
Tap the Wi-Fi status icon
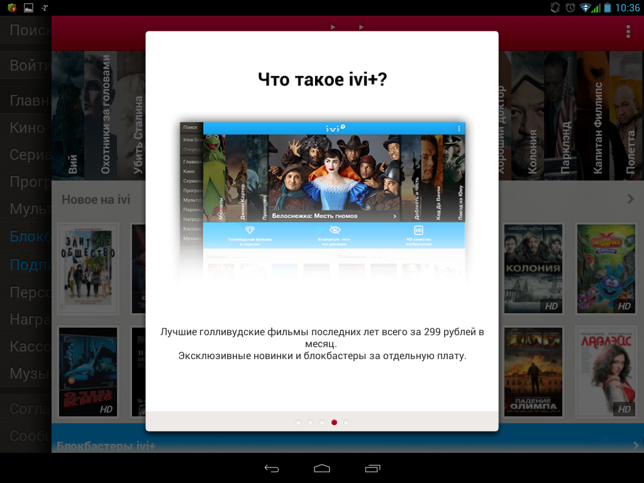click(x=586, y=8)
